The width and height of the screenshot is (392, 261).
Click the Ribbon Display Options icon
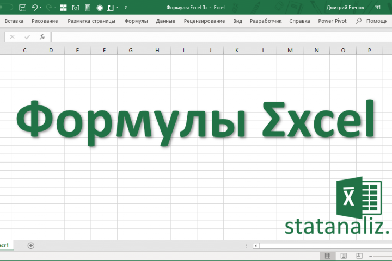[377, 7]
